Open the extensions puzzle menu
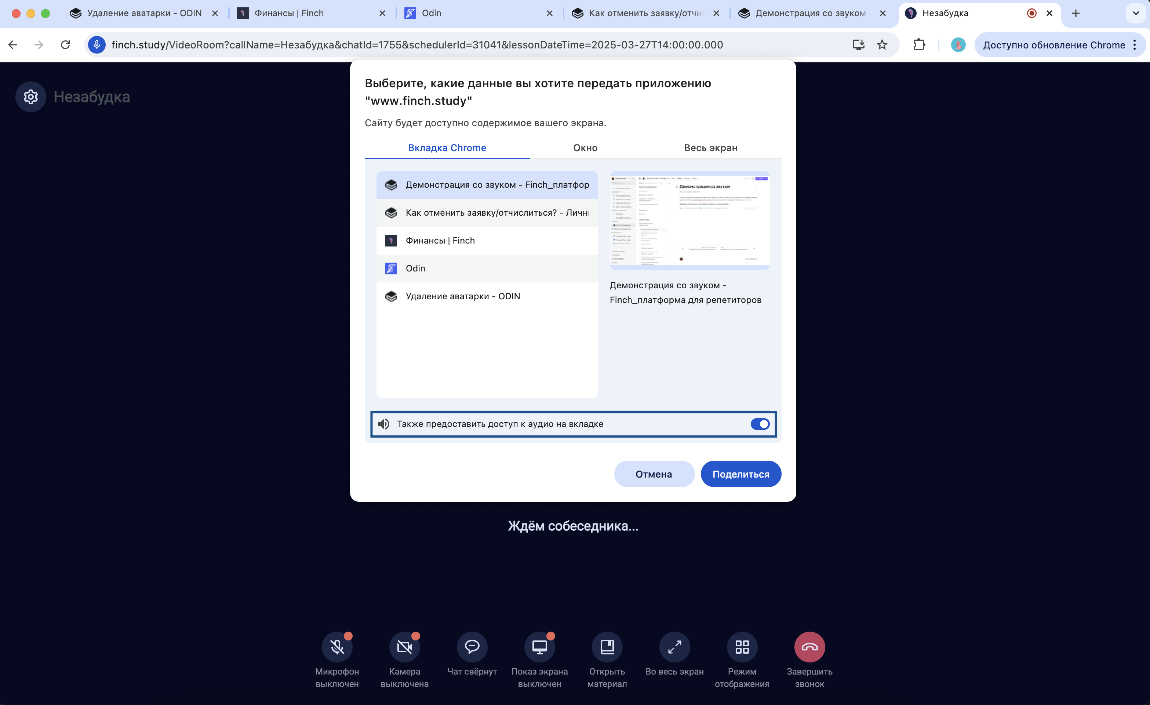Viewport: 1150px width, 705px height. (x=918, y=45)
